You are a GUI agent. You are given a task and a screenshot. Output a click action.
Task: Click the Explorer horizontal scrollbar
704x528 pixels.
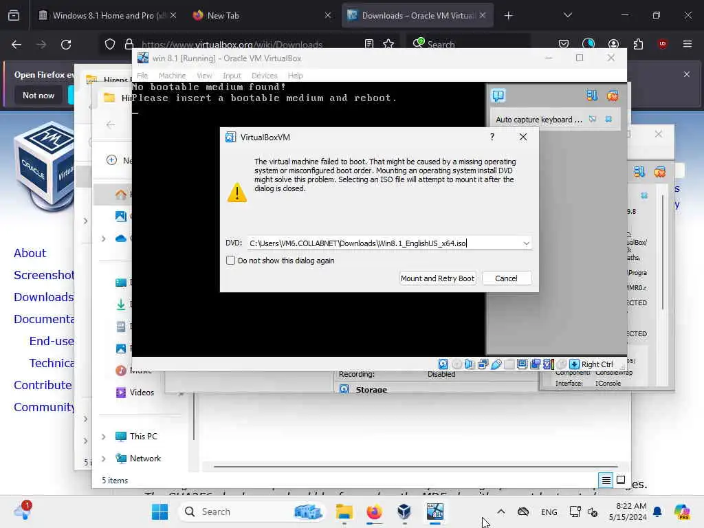[x=416, y=467]
